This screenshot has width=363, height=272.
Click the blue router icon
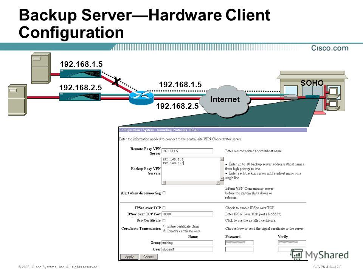click(141, 97)
